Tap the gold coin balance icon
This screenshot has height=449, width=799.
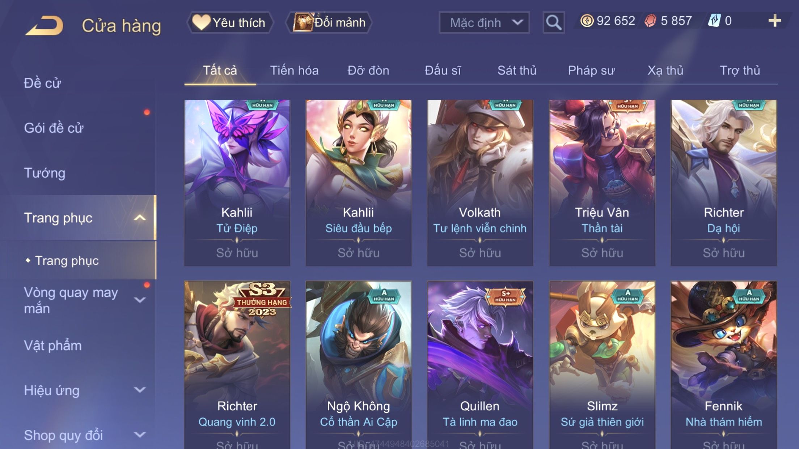point(587,21)
